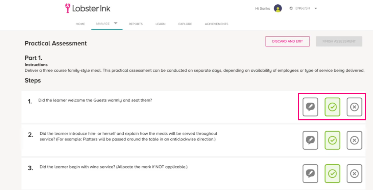Click the Finish Assessment button
This screenshot has width=373, height=190.
339,41
